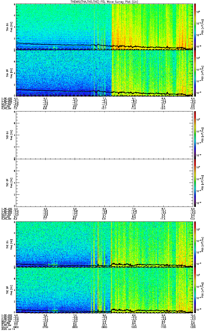
Task: Click the '1000' time tick label
Action: (x=134, y=327)
